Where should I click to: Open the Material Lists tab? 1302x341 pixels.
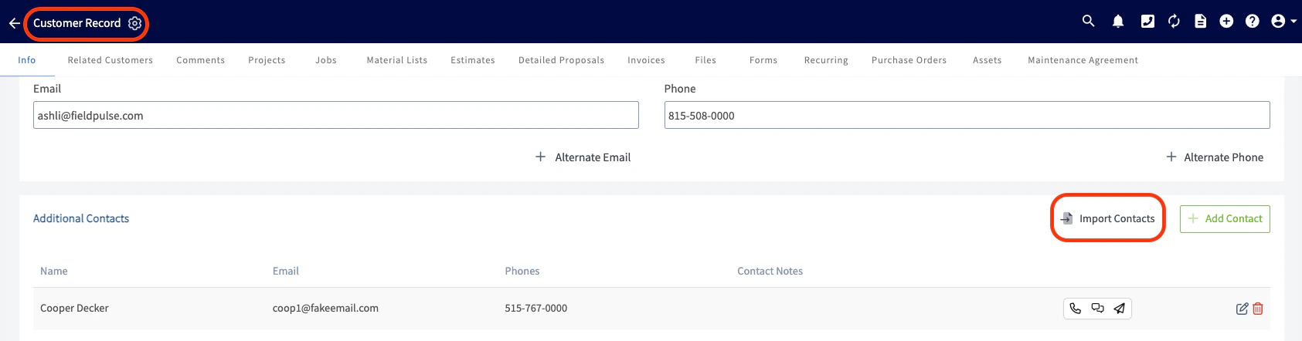pos(397,60)
